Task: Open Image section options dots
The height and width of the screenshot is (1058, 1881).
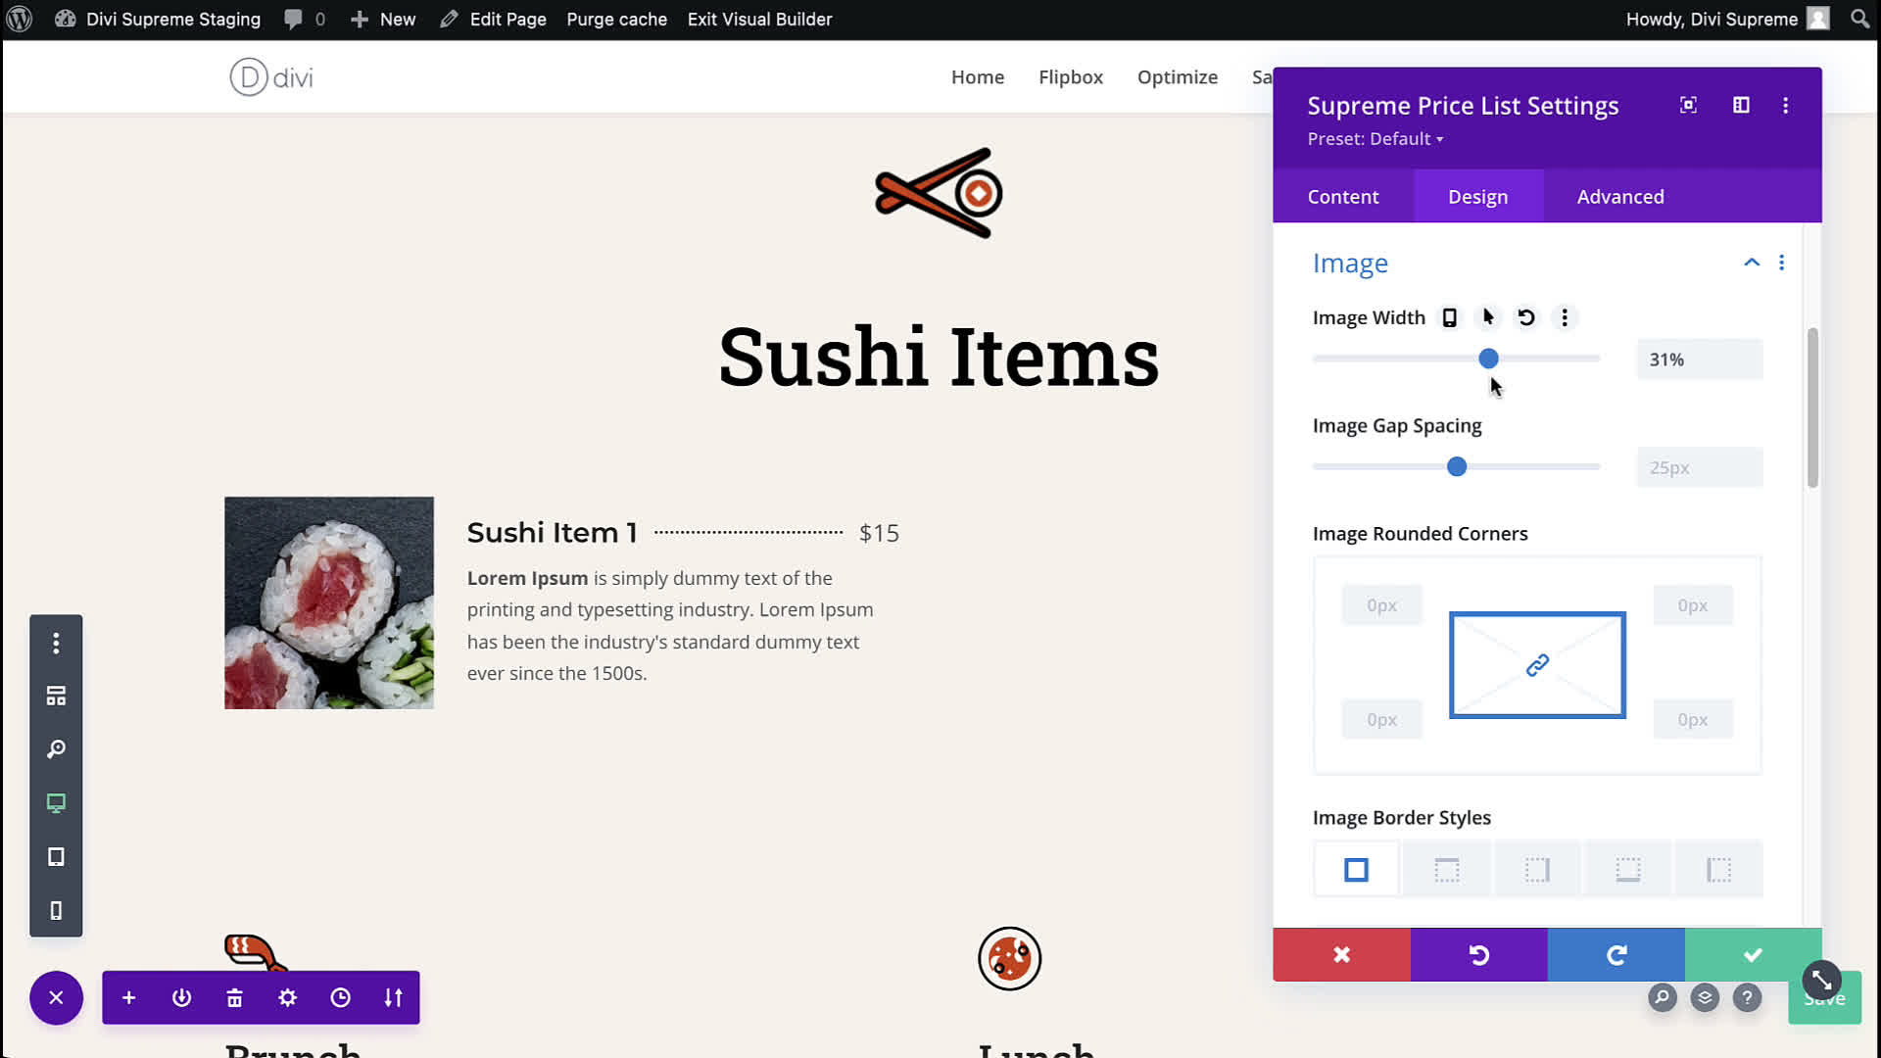Action: (1781, 263)
